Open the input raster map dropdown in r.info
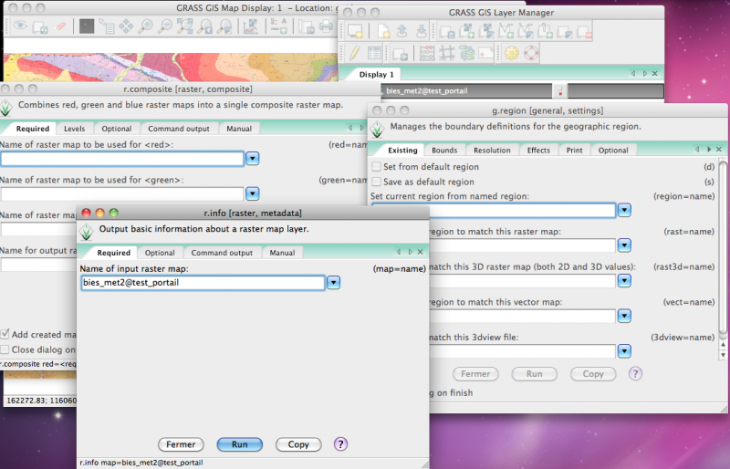730x469 pixels. [x=334, y=283]
